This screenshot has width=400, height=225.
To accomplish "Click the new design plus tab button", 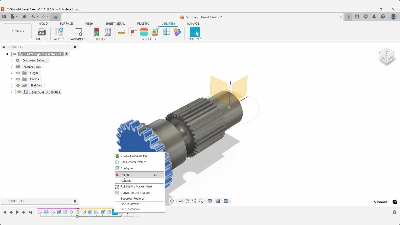I will coord(348,17).
